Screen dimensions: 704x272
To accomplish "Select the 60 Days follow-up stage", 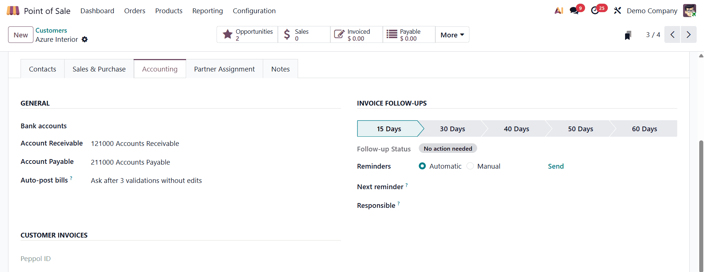I will point(645,129).
